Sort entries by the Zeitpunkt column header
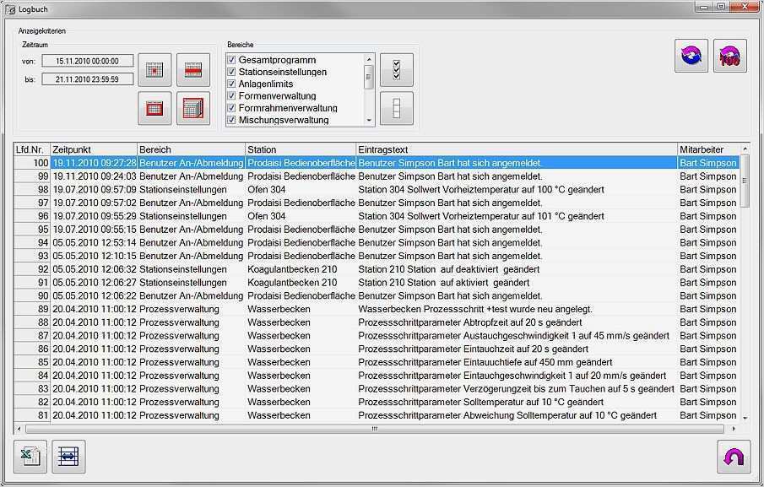Screen dimensions: 764x487 point(93,149)
